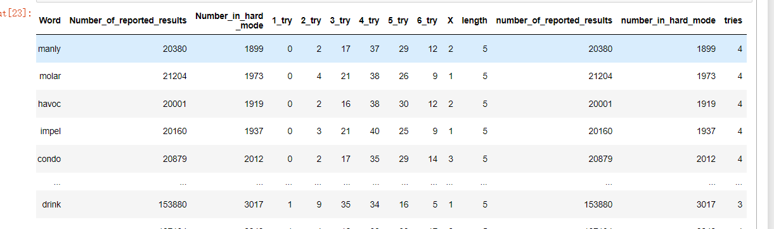Select the molar row label
This screenshot has height=229, width=774.
tap(50, 77)
